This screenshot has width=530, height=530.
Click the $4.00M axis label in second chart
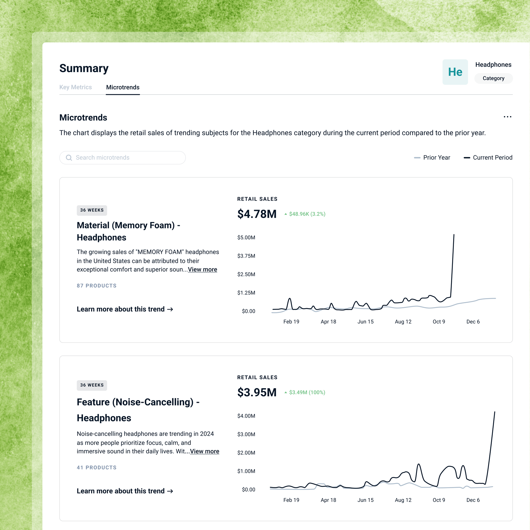246,416
